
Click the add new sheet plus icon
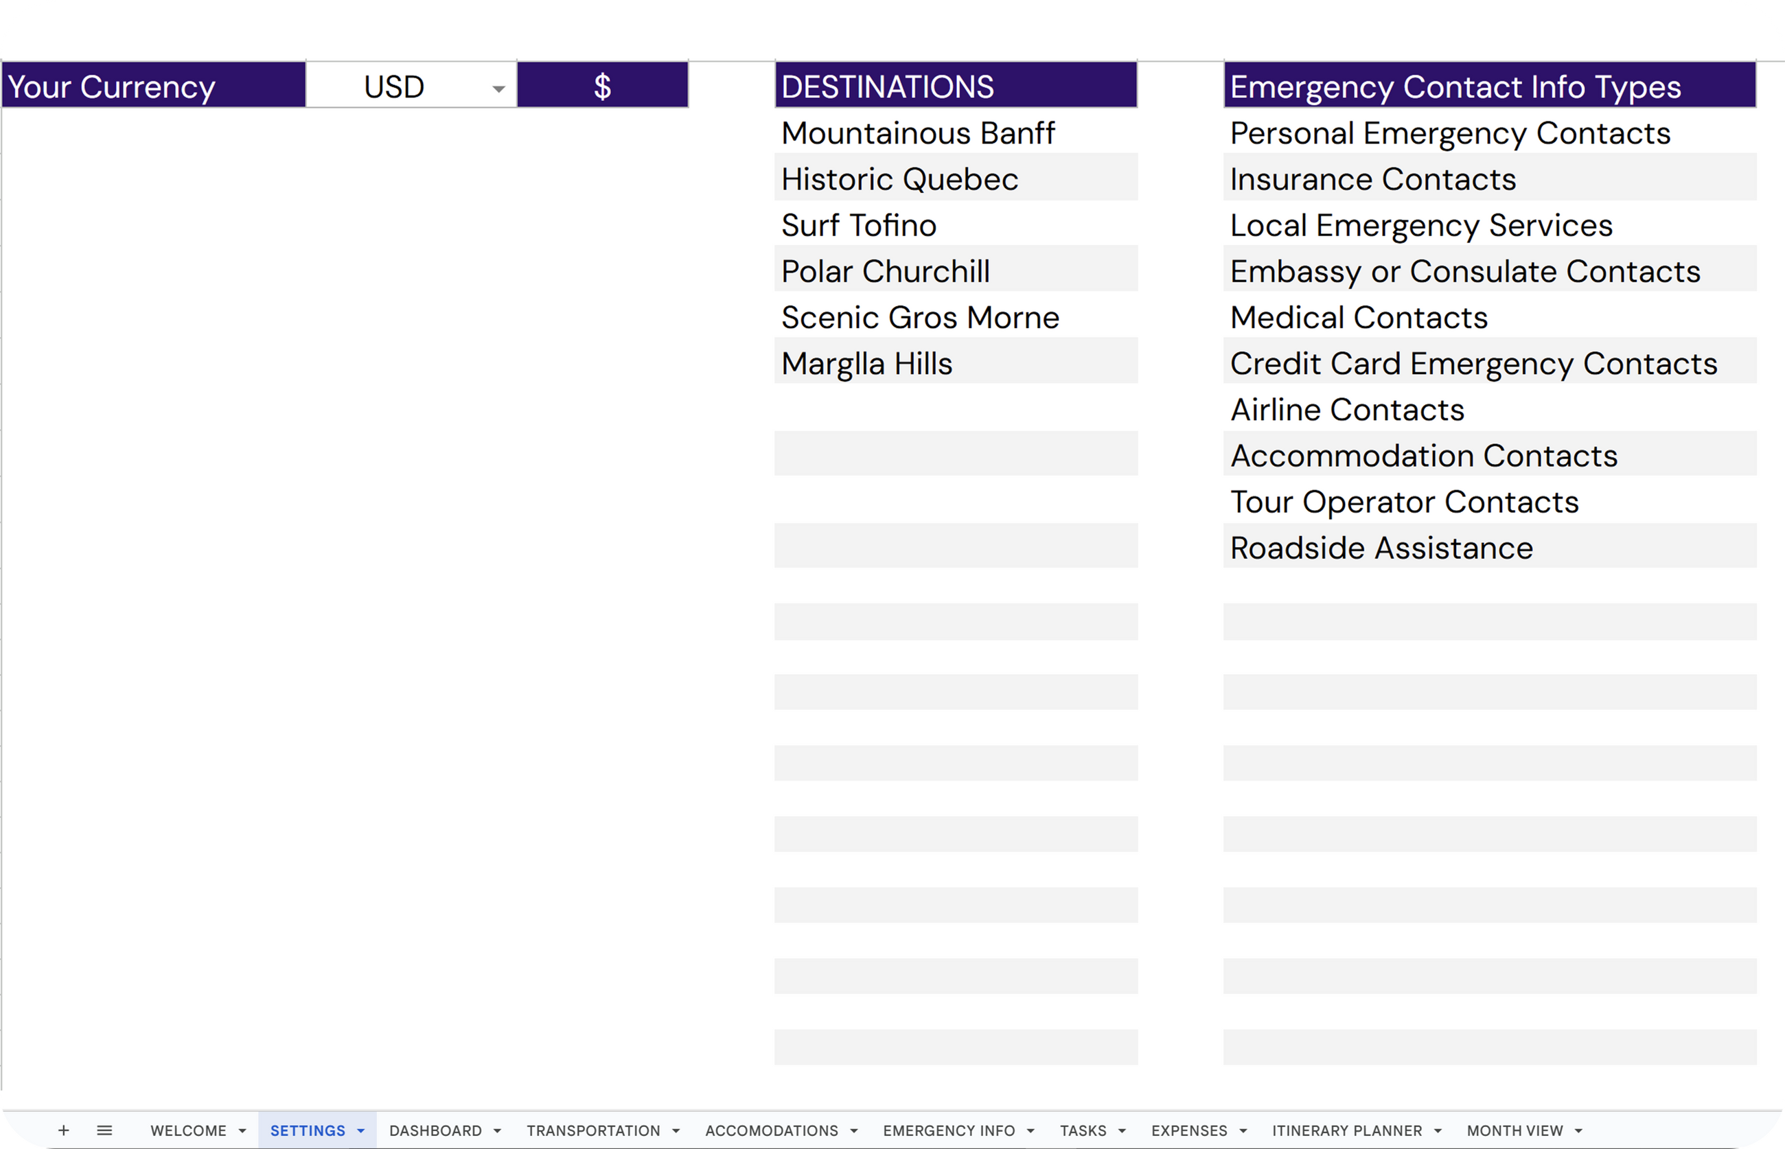pos(63,1130)
